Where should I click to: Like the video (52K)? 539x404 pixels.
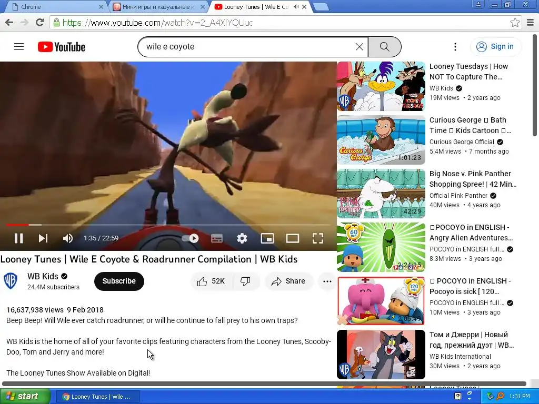point(212,281)
